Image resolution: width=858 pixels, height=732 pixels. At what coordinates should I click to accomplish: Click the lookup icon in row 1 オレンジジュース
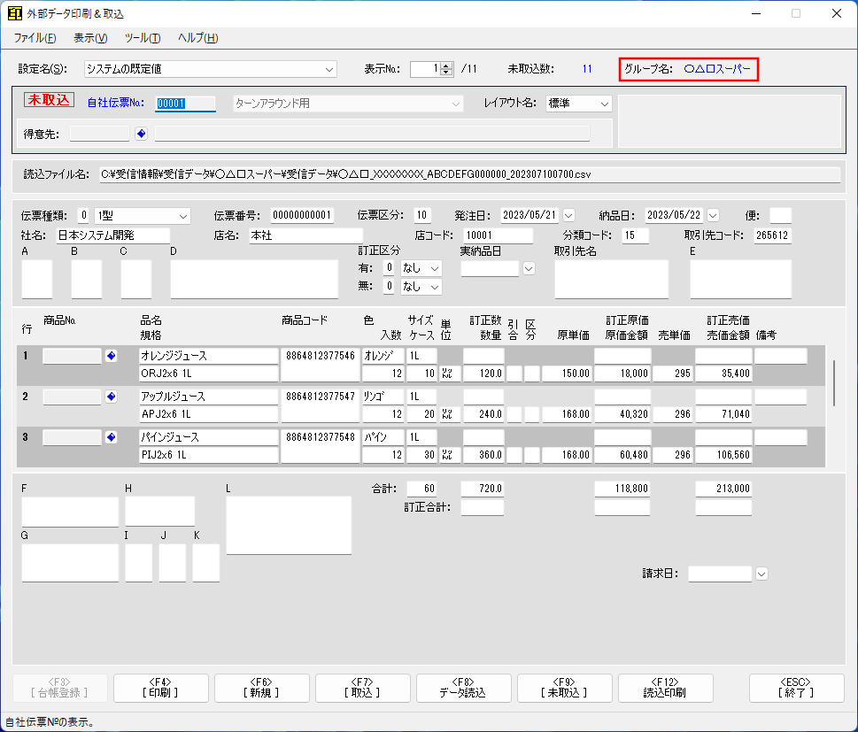pyautogui.click(x=111, y=356)
